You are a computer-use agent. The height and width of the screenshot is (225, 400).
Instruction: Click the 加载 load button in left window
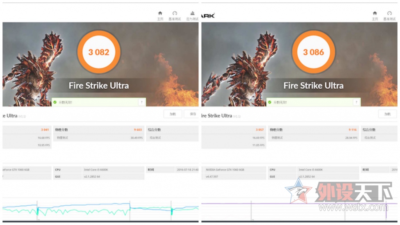coord(173,114)
